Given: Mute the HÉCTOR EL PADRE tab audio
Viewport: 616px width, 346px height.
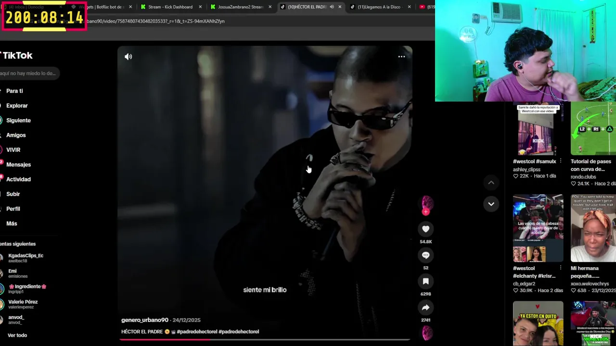Looking at the screenshot, I should coord(332,7).
